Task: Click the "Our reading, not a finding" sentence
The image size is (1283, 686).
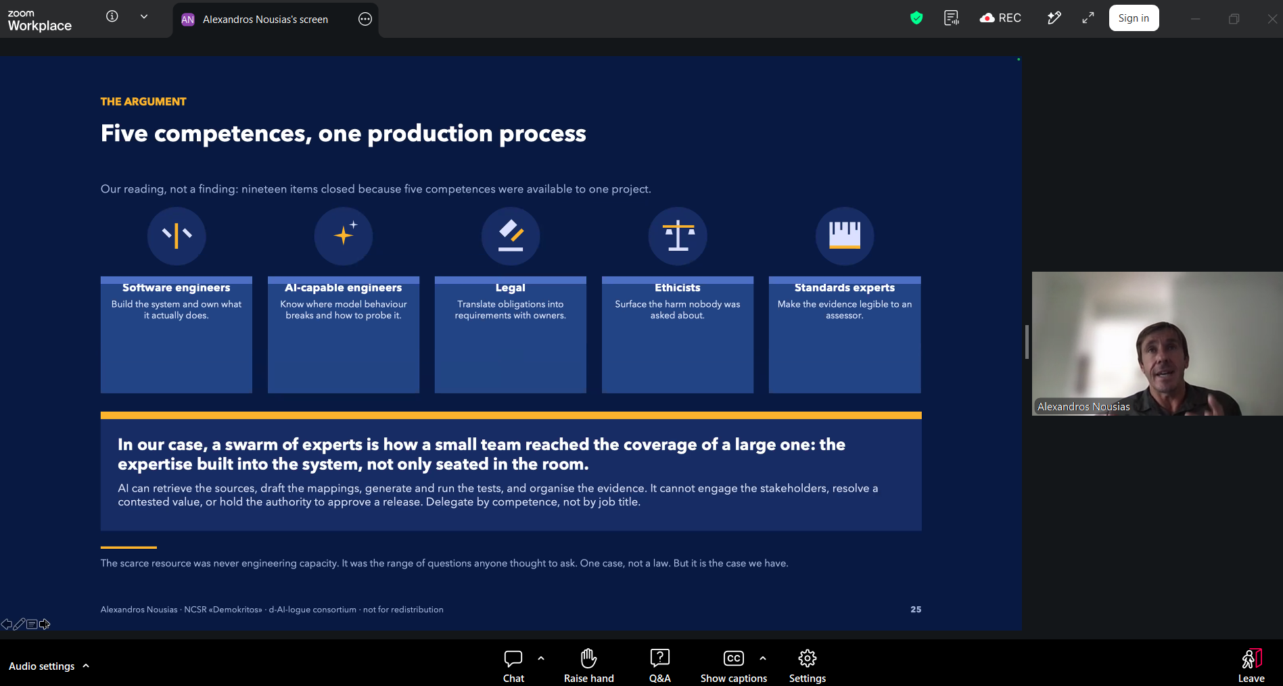Action: [376, 189]
